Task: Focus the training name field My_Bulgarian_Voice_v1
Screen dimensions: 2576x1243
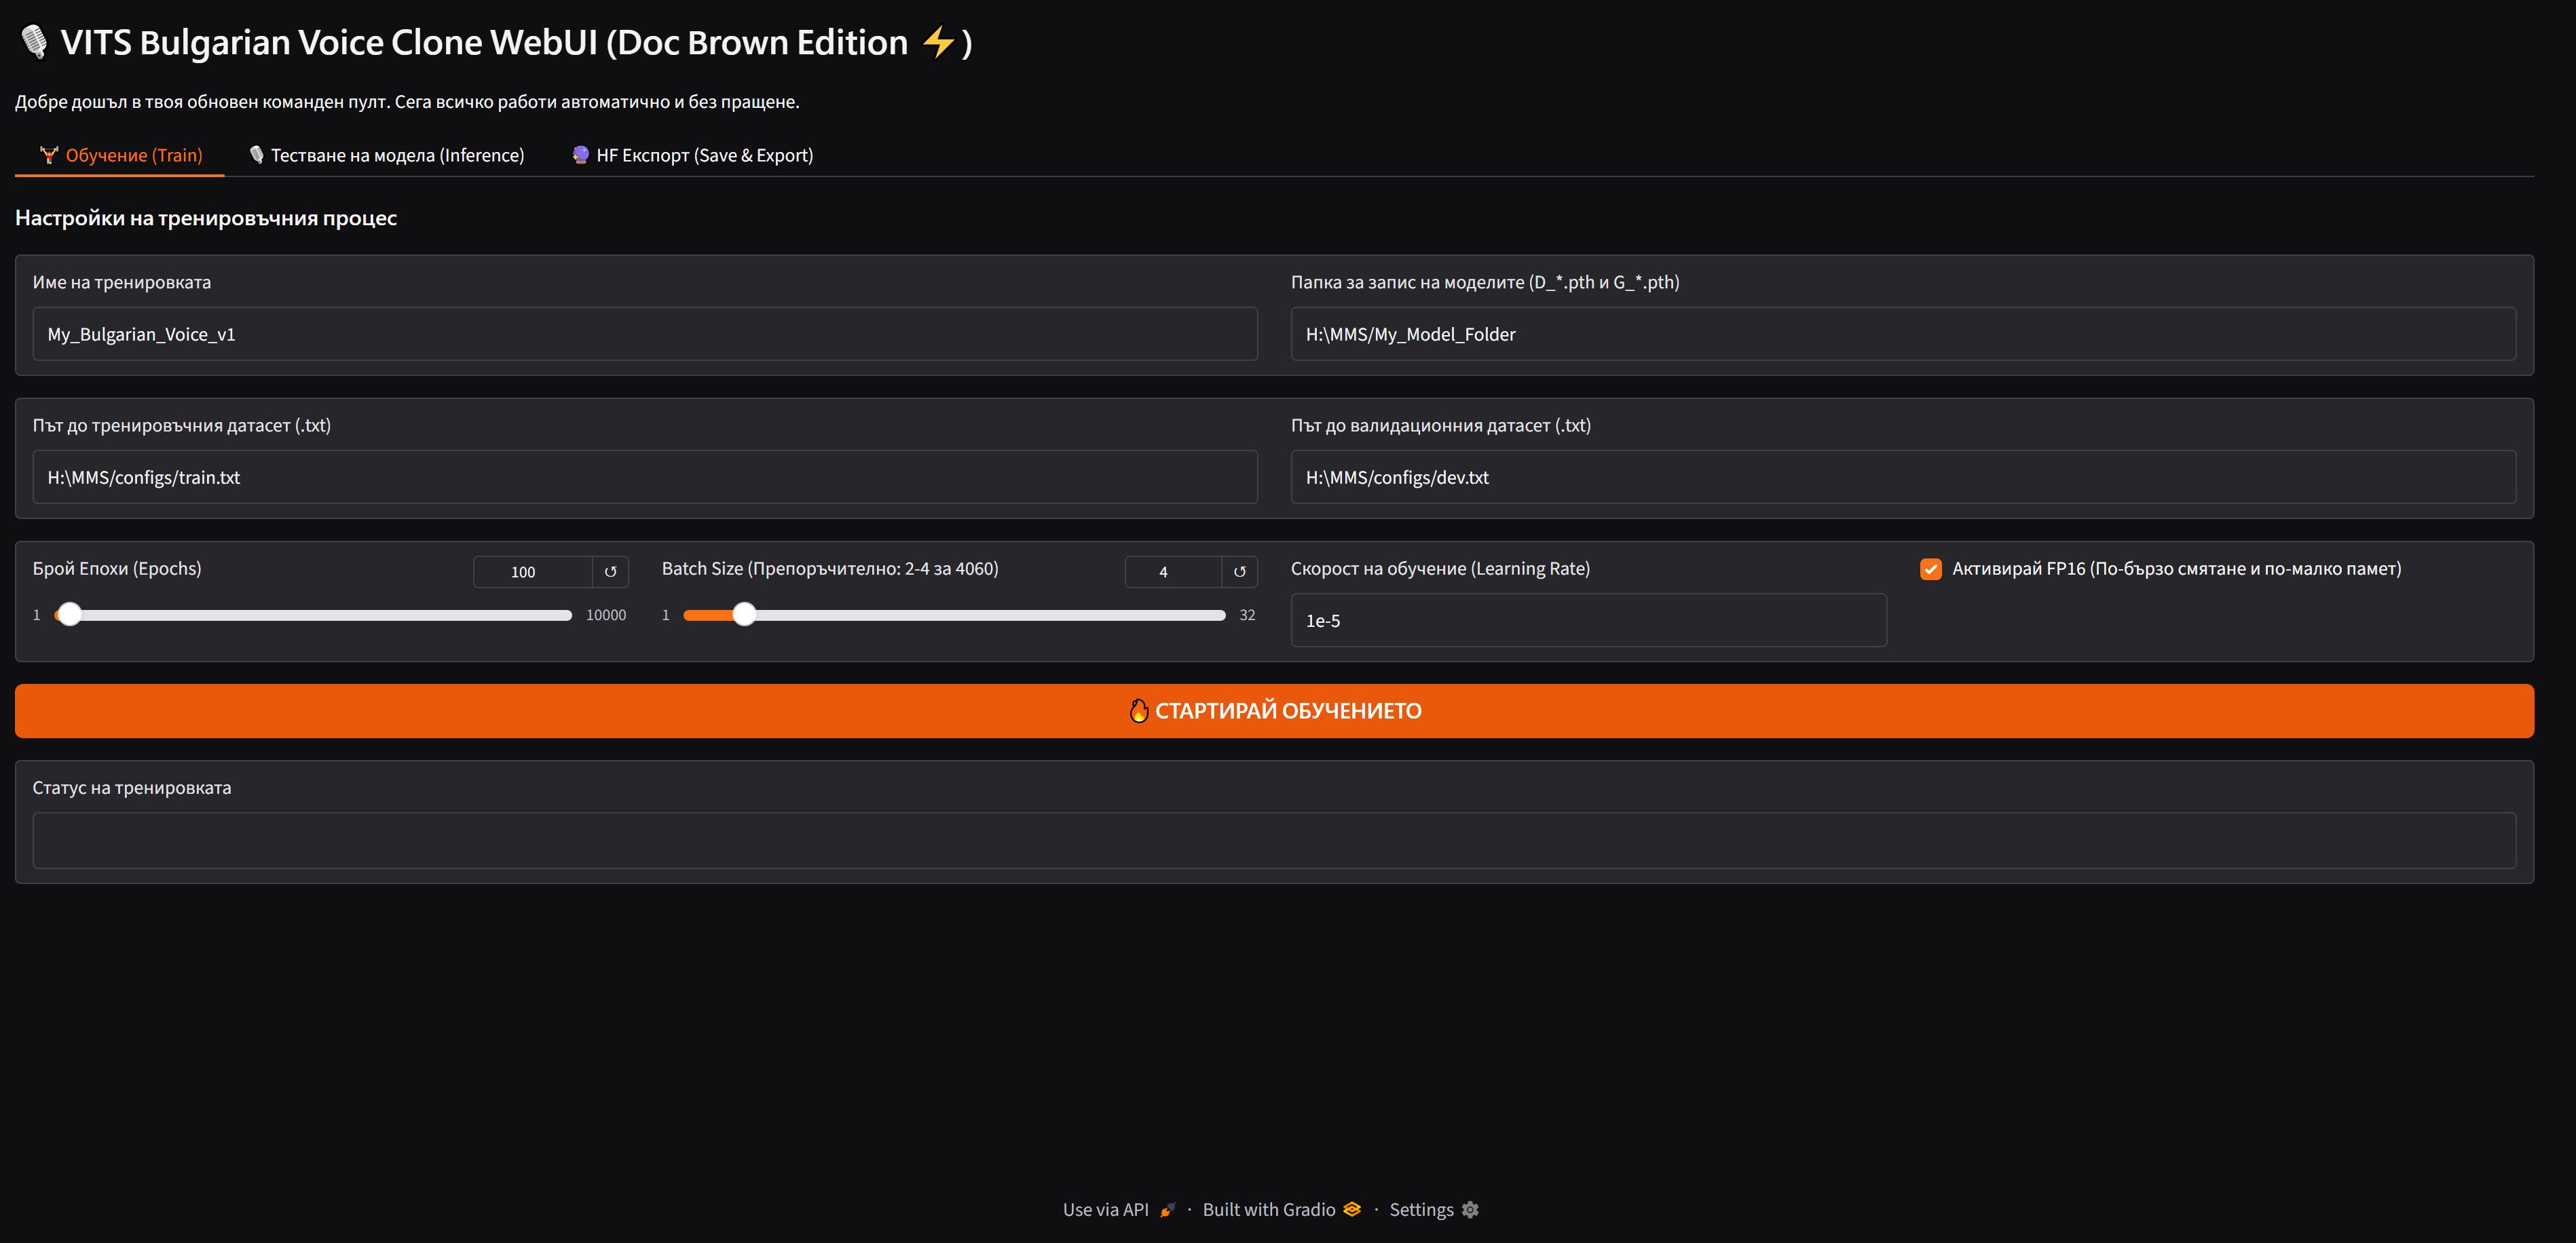Action: click(x=645, y=334)
